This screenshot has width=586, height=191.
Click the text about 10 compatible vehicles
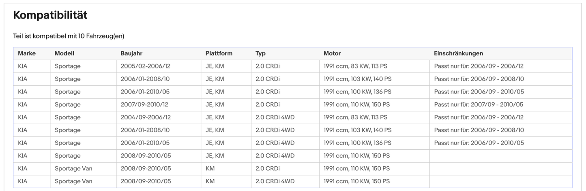(69, 36)
